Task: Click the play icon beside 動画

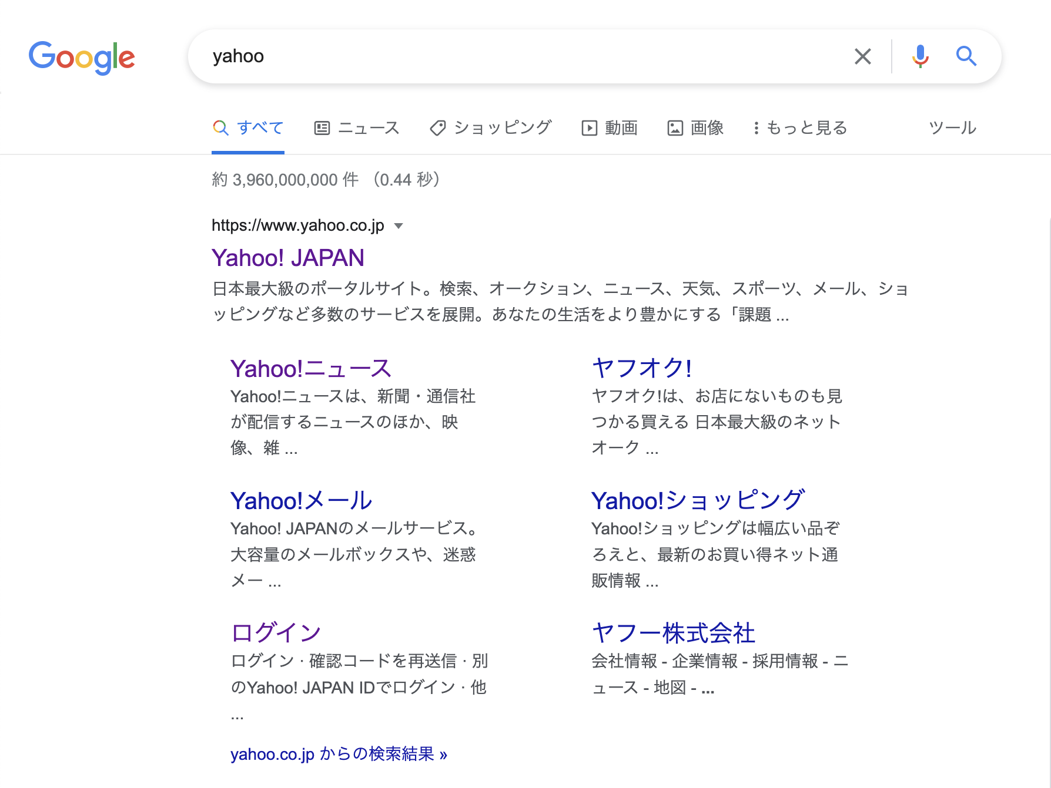Action: click(589, 127)
